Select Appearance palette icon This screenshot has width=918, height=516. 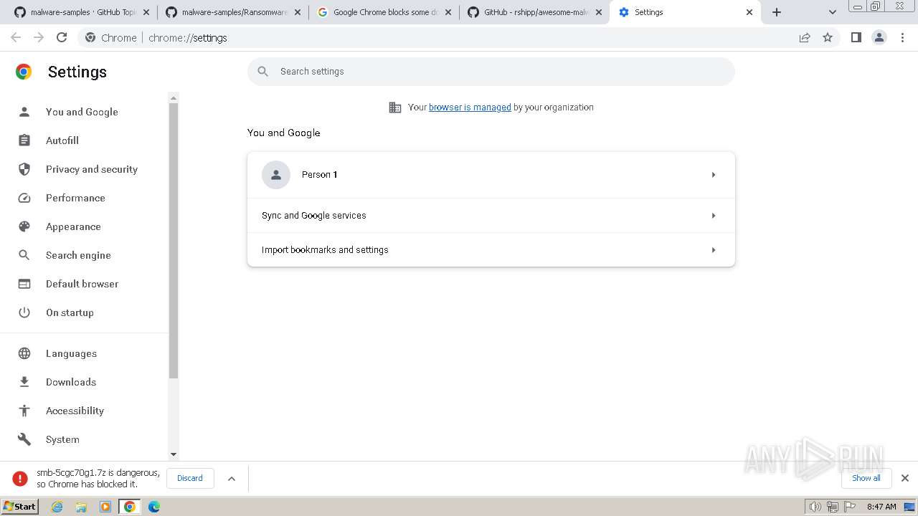24,226
